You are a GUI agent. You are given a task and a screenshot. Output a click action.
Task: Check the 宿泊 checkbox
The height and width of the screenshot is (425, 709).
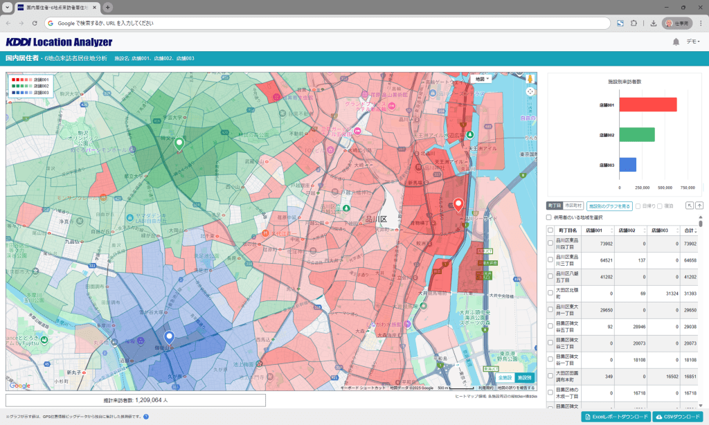pos(658,206)
